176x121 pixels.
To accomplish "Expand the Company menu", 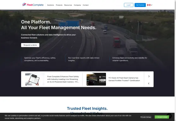I will click(77, 5).
